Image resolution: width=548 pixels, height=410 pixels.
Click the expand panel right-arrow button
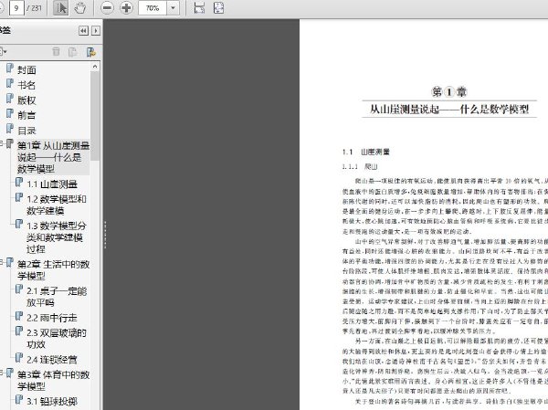[96, 31]
